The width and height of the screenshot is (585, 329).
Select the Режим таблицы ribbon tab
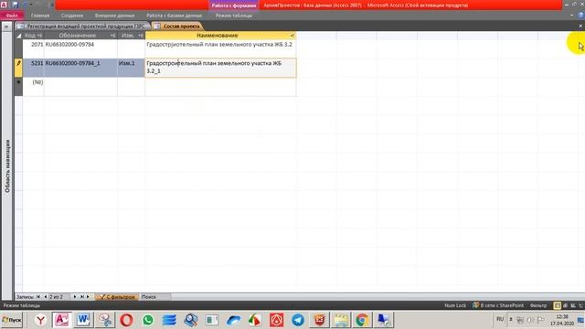(x=234, y=16)
